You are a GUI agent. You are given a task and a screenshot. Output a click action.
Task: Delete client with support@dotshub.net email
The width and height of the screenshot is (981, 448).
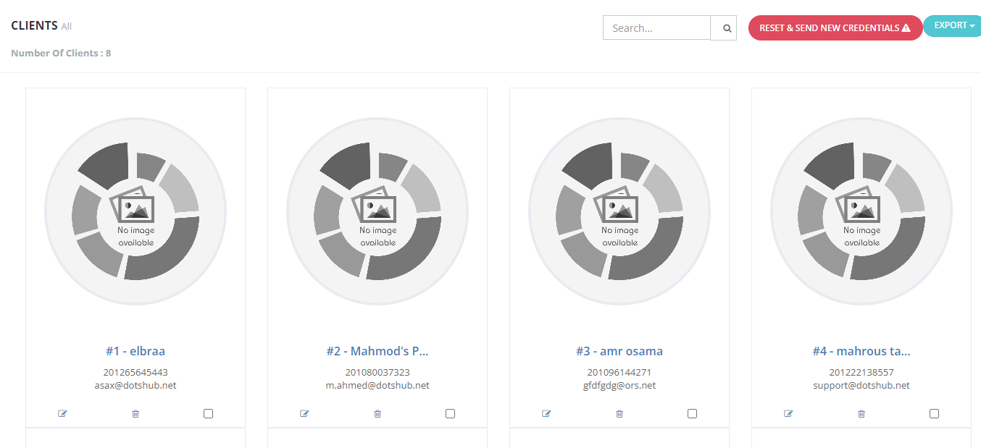pos(861,414)
